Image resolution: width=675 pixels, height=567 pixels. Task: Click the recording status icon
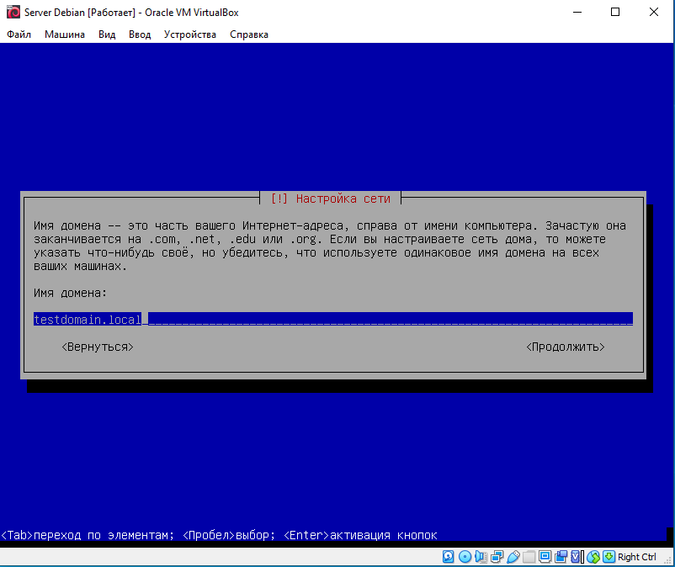[x=561, y=557]
